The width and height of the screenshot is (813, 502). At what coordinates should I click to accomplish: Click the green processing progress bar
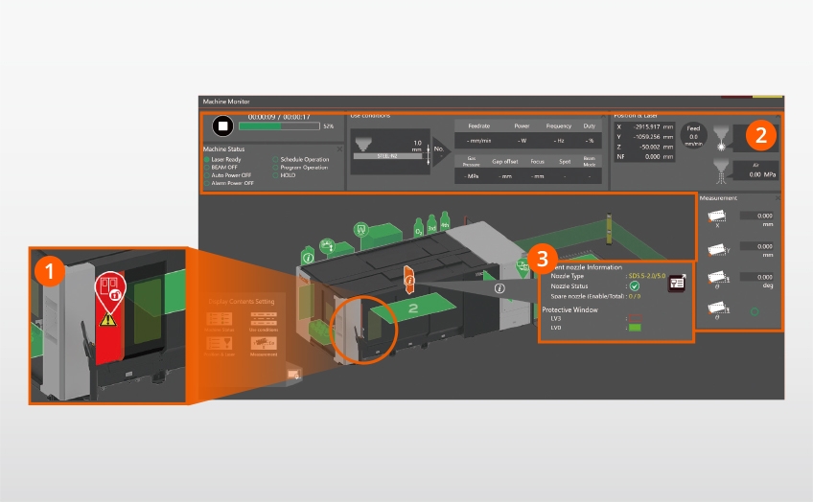pos(279,125)
